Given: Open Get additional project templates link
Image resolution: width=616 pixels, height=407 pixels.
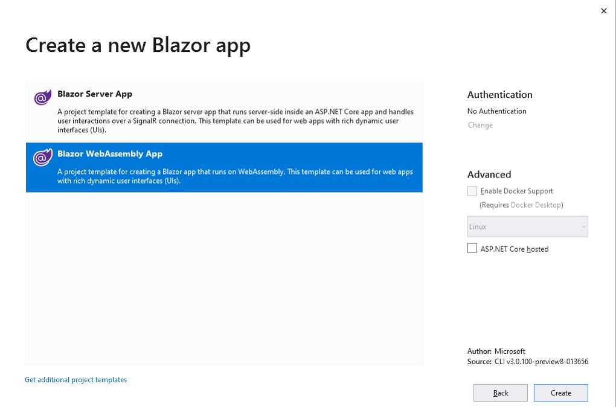Looking at the screenshot, I should [x=76, y=380].
